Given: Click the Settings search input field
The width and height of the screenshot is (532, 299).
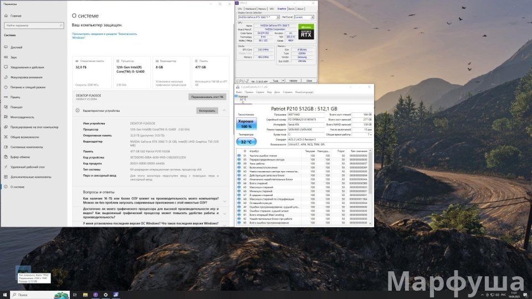Looking at the screenshot, I should coord(32,25).
